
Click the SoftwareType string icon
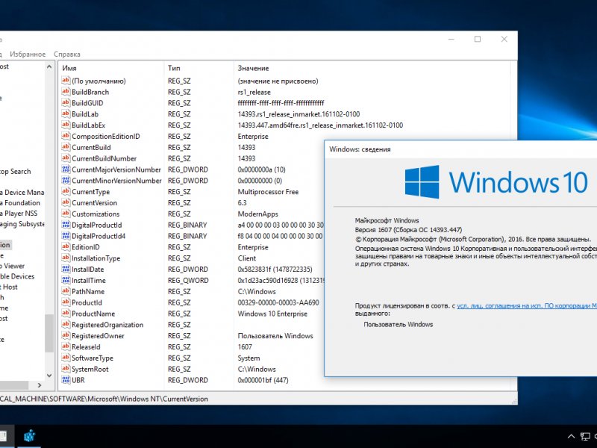coord(66,358)
